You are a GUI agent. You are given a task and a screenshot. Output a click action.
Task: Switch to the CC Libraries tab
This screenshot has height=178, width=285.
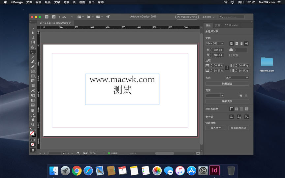pos(231,25)
